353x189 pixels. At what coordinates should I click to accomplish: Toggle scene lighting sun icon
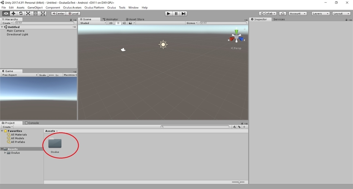118,23
